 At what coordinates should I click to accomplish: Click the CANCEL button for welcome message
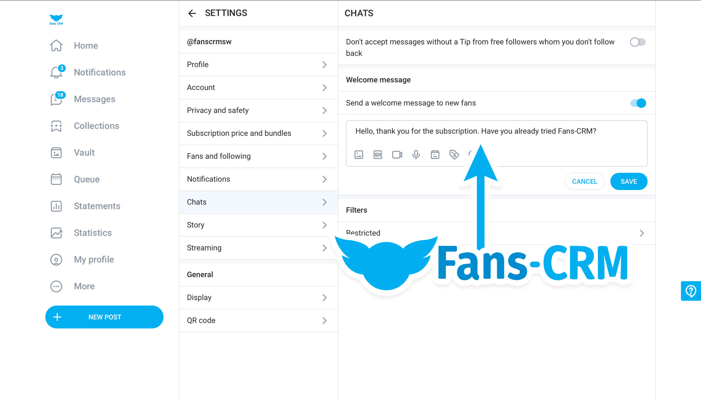584,181
